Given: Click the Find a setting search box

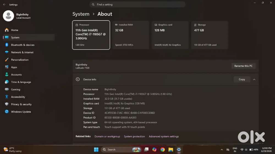Looking at the screenshot, I should click(137, 5).
